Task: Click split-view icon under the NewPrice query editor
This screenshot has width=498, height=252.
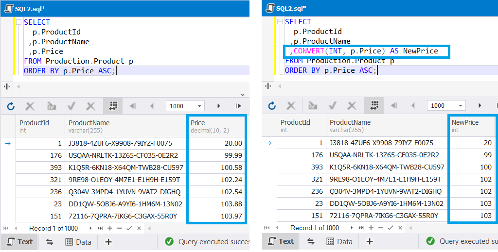Action: click(268, 86)
